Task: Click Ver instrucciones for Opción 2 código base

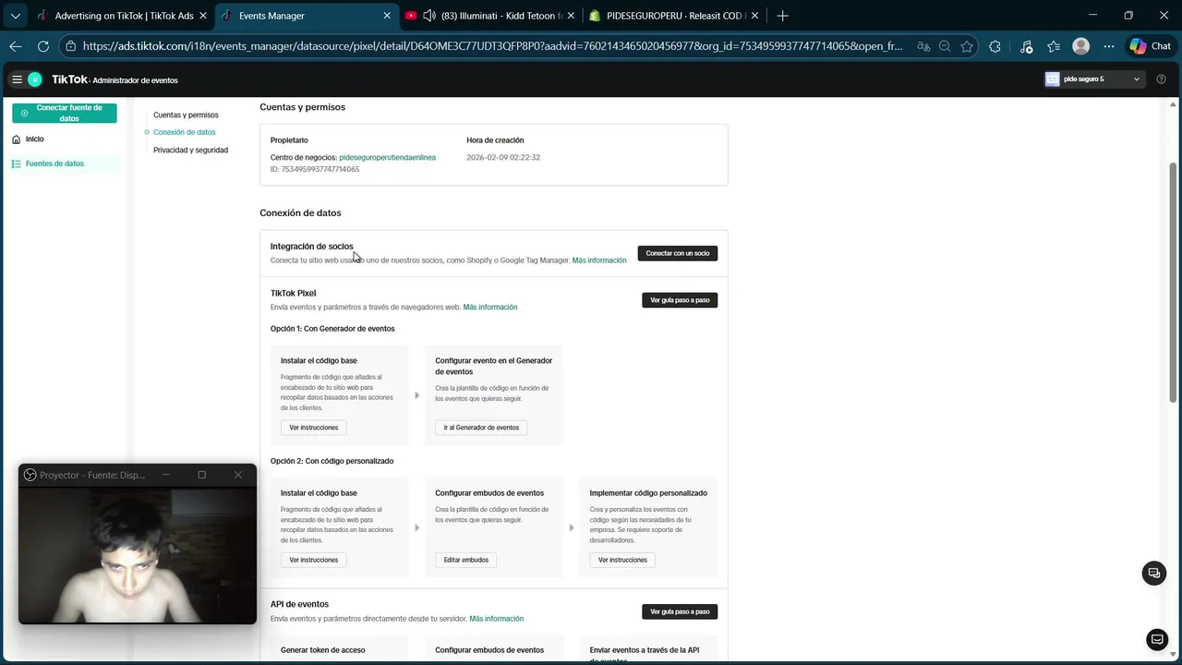Action: 314,560
